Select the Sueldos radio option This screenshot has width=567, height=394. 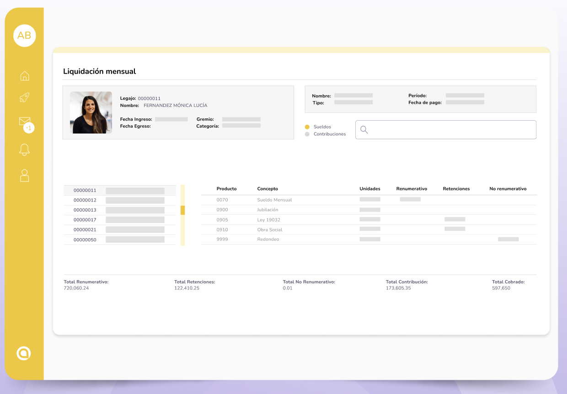[x=307, y=127]
